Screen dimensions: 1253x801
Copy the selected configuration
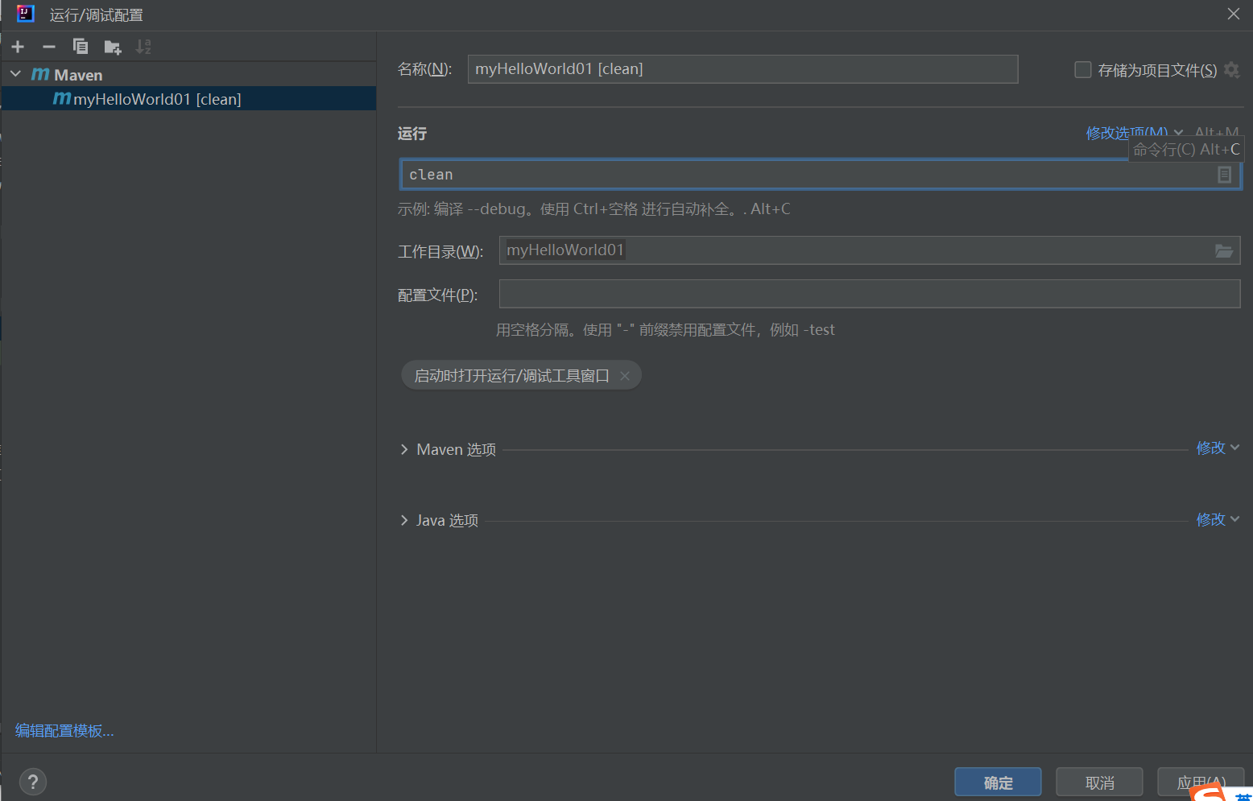coord(80,47)
